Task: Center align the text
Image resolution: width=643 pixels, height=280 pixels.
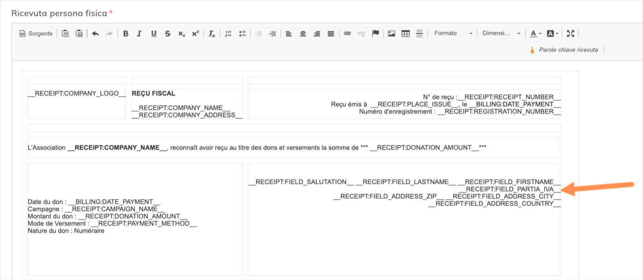Action: pyautogui.click(x=303, y=33)
